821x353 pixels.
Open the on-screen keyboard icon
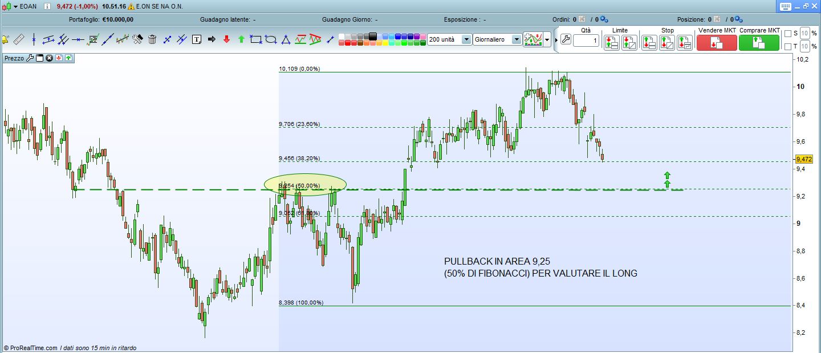(x=786, y=6)
